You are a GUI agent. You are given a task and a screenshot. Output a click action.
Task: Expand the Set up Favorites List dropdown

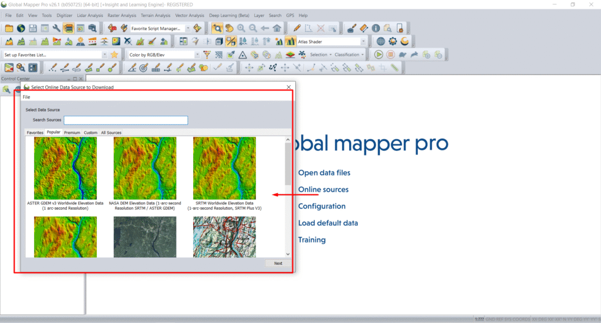point(104,55)
